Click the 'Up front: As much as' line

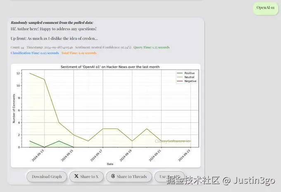[x=54, y=38]
